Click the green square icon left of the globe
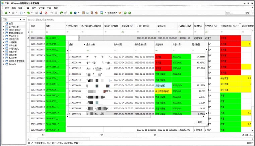This screenshot has width=255, height=146. click(x=71, y=13)
